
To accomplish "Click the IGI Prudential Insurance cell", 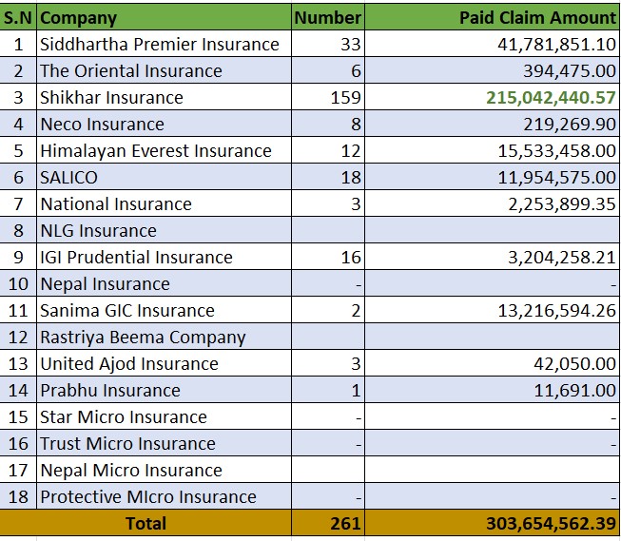I will 136,258.
